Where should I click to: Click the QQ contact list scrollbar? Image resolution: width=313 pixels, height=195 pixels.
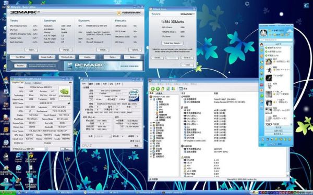[291, 86]
